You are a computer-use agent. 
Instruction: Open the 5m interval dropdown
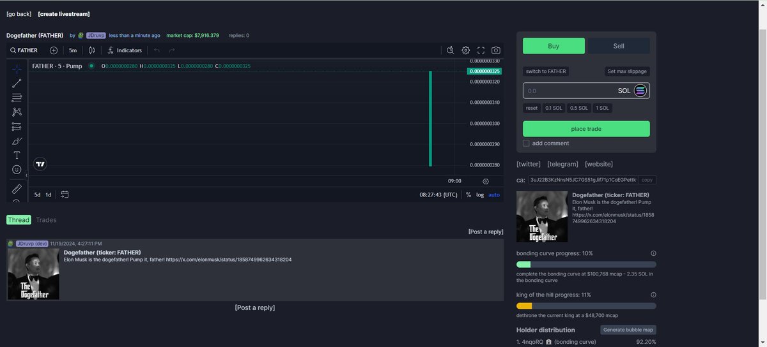pos(73,50)
